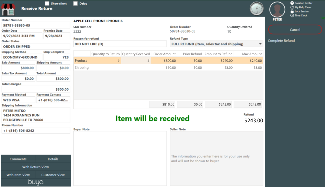Click the SKU Number value 2222
This screenshot has height=187, width=325.
(x=77, y=31)
